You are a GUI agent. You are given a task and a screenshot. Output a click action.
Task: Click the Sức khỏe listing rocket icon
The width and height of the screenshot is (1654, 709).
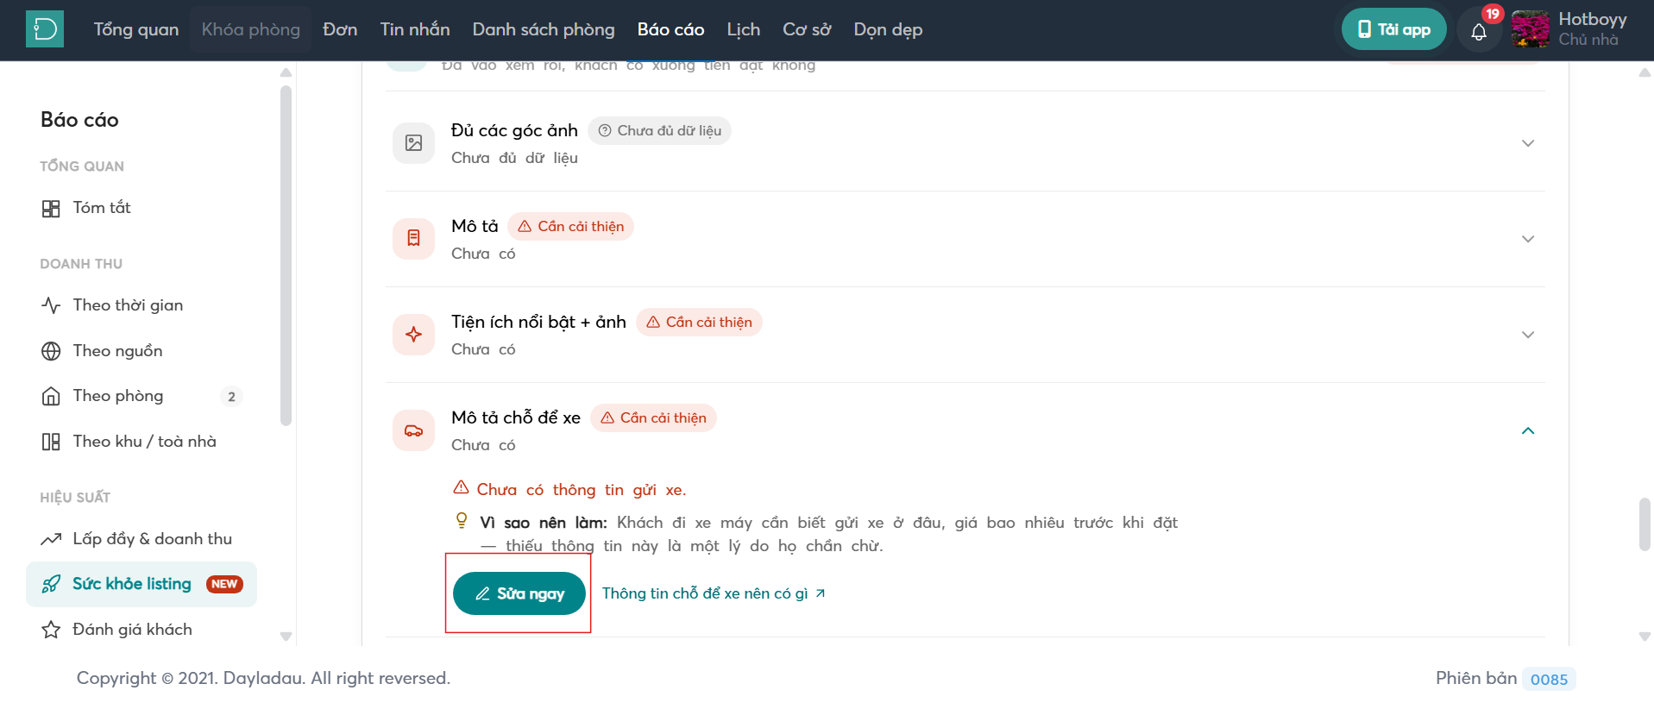point(51,584)
